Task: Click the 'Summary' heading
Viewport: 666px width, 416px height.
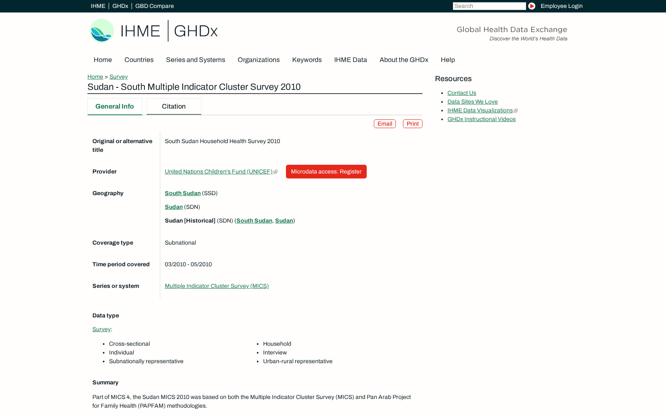Action: point(105,383)
